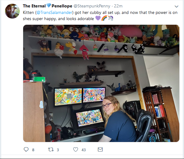The height and width of the screenshot is (159, 184).
Task: Enlarge the attached desk setup photo
Action: click(101, 83)
